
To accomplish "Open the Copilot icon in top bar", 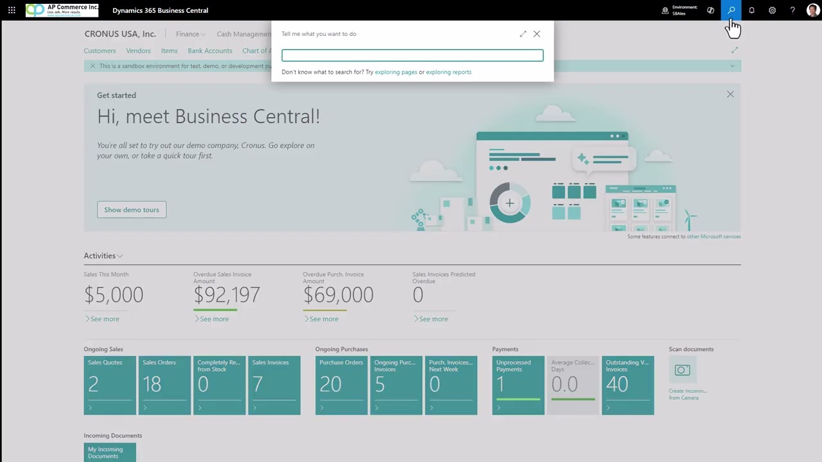I will [x=710, y=10].
